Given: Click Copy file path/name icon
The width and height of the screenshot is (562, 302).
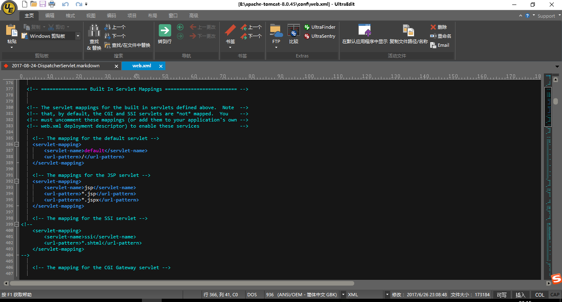Looking at the screenshot, I should point(408,31).
